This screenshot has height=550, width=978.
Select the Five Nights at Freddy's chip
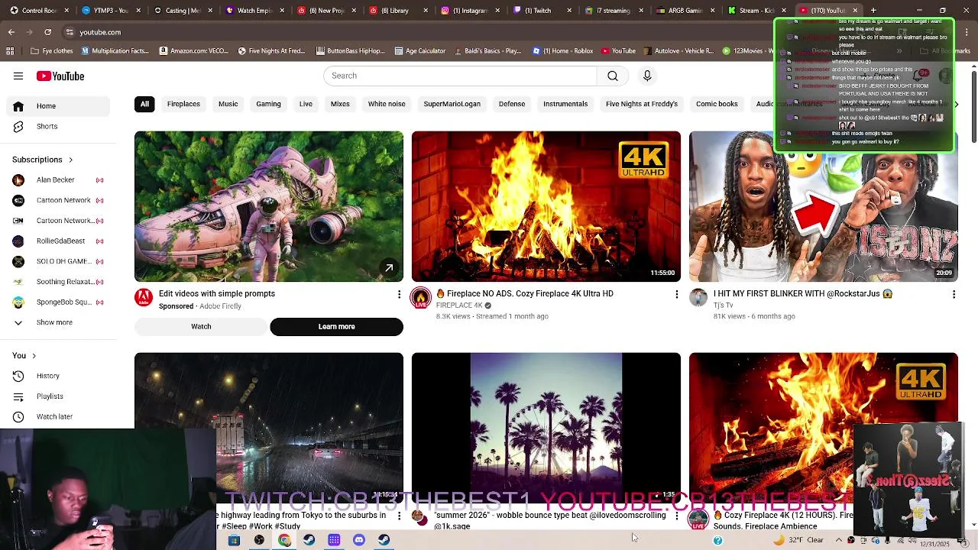pos(642,104)
